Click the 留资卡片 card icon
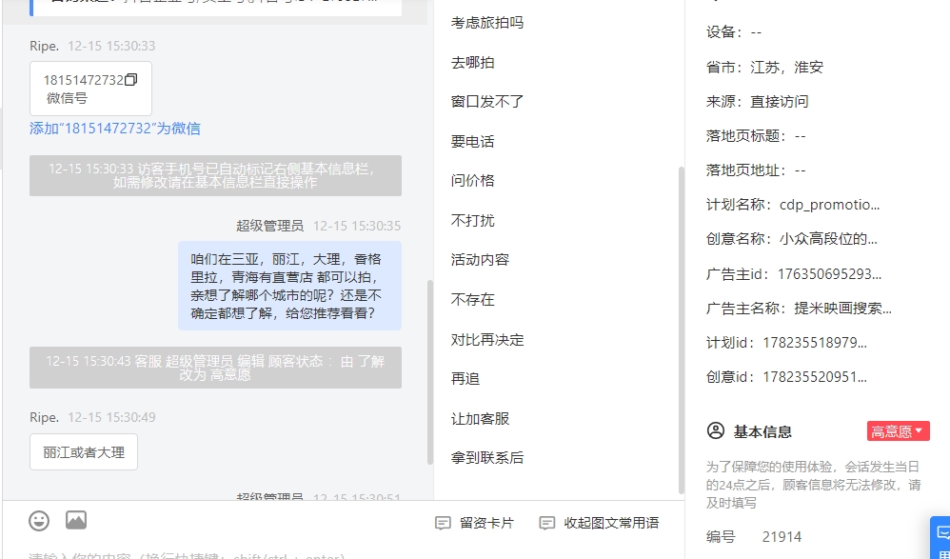 [x=443, y=523]
